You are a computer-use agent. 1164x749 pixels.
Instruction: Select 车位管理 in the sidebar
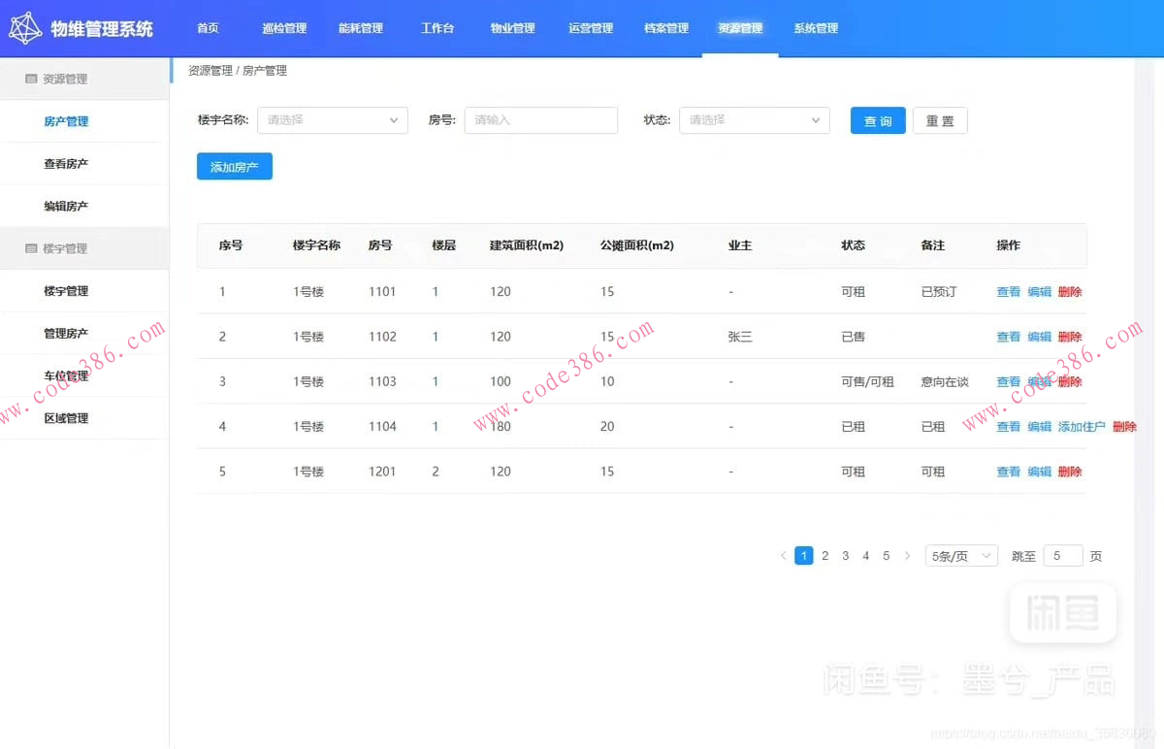click(65, 375)
